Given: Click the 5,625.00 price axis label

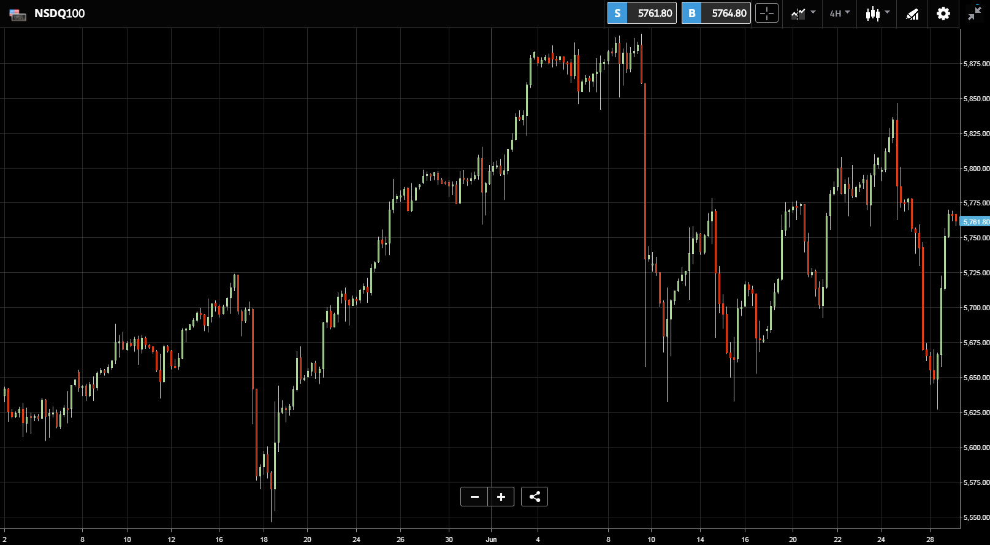Looking at the screenshot, I should pyautogui.click(x=976, y=413).
